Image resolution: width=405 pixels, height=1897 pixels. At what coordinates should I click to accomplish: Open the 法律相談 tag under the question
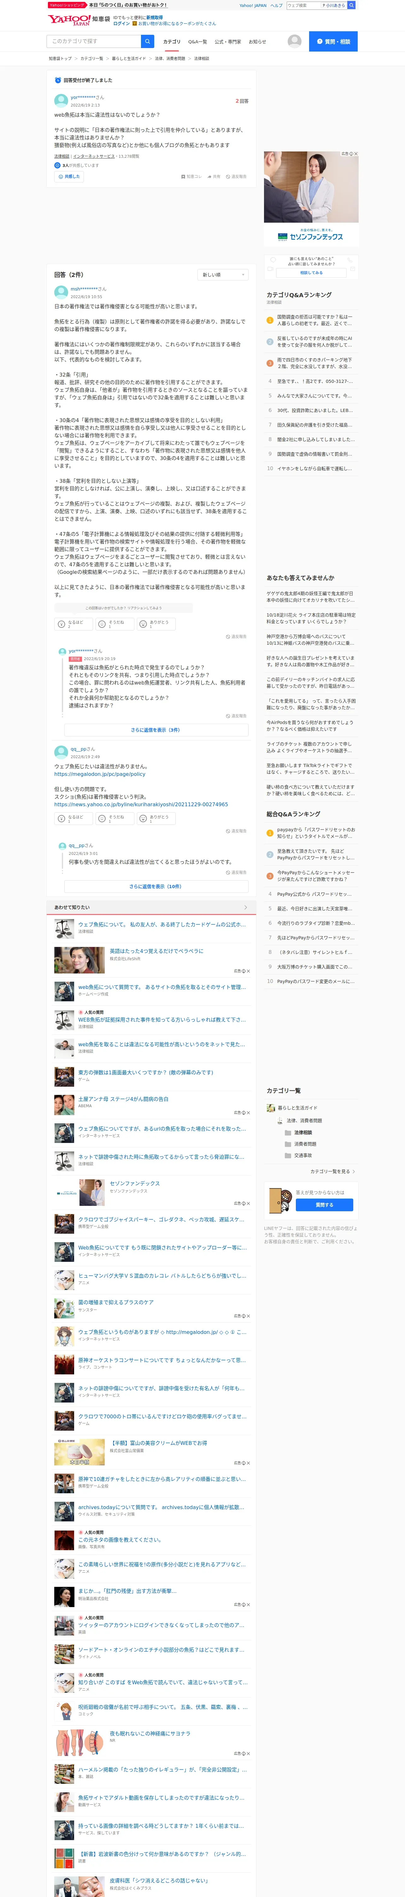click(x=62, y=156)
